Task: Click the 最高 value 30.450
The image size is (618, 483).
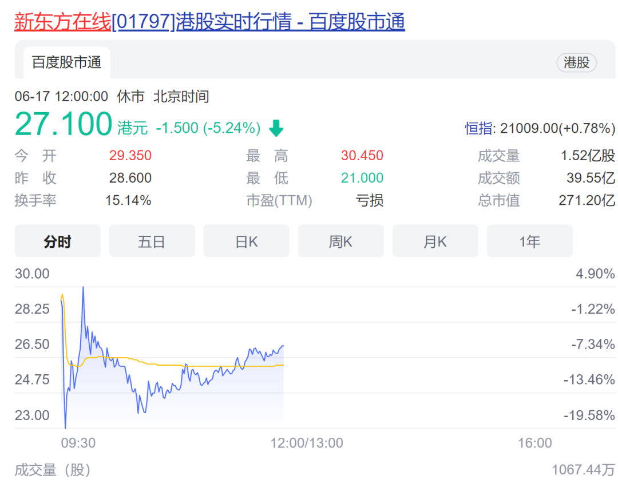Action: click(362, 156)
